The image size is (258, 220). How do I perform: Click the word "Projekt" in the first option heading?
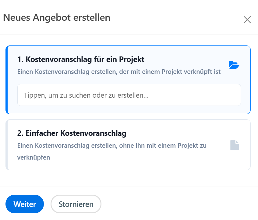point(132,59)
